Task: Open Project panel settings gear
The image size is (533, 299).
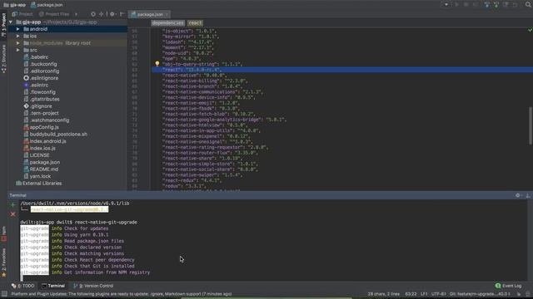Action: coord(112,14)
